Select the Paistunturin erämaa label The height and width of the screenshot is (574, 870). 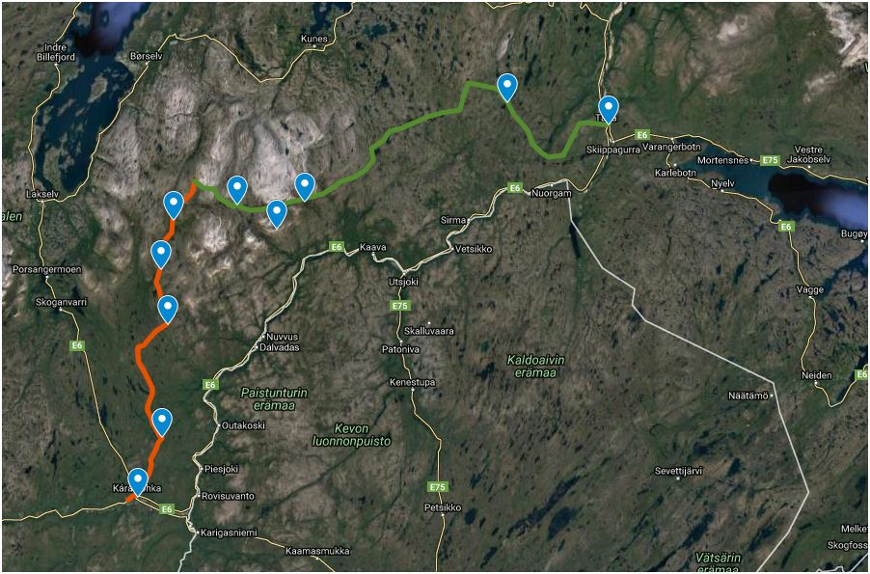click(274, 399)
